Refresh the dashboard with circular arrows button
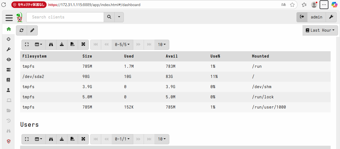 click(x=22, y=30)
